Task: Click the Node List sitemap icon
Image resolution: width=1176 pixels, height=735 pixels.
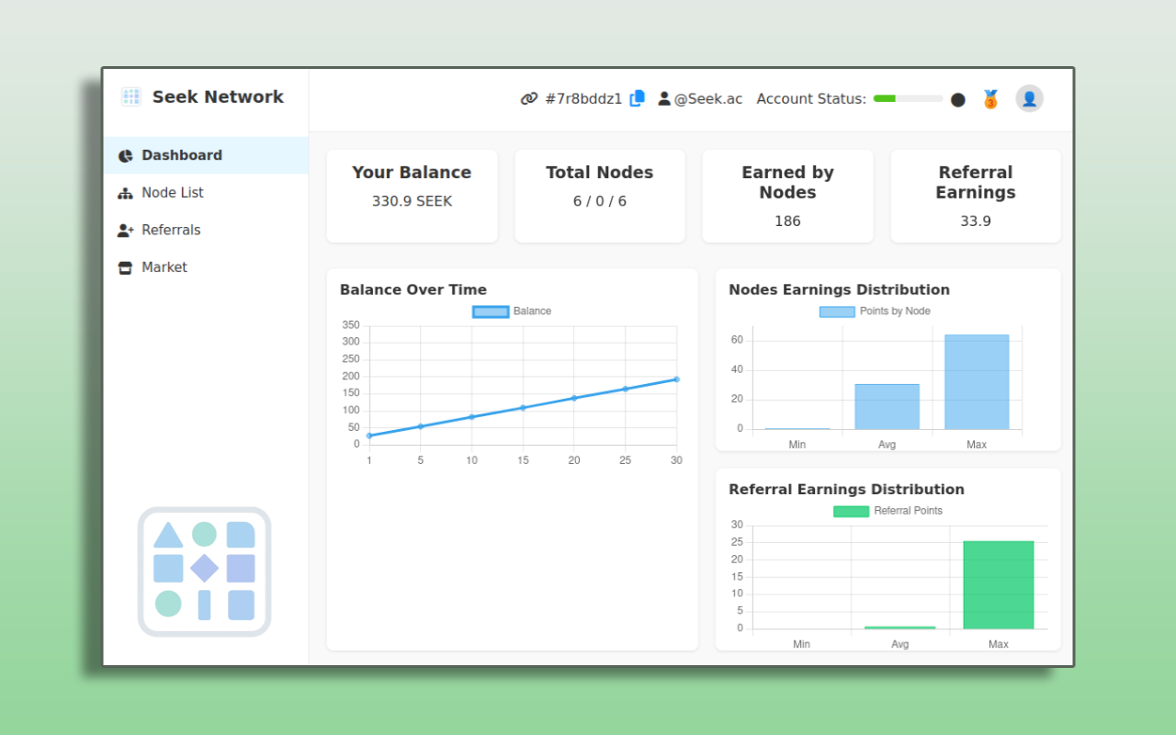Action: point(125,193)
